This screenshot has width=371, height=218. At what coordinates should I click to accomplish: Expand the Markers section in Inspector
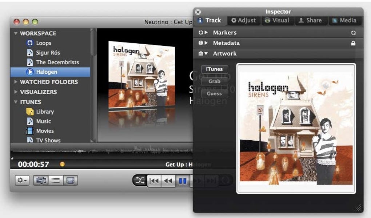[x=206, y=33]
